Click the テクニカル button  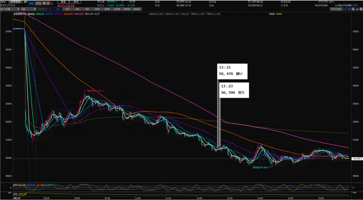point(336,9)
